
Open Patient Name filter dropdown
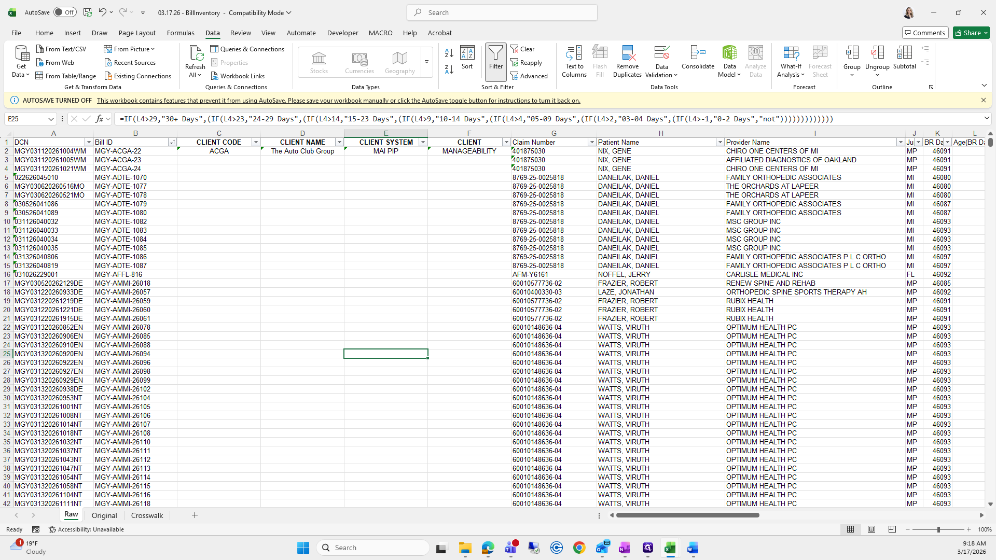click(720, 142)
